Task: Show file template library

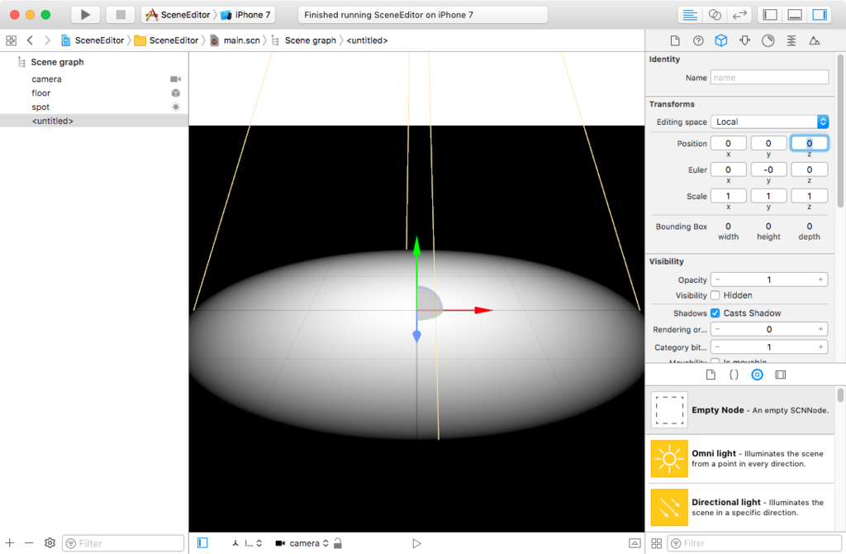Action: 711,375
